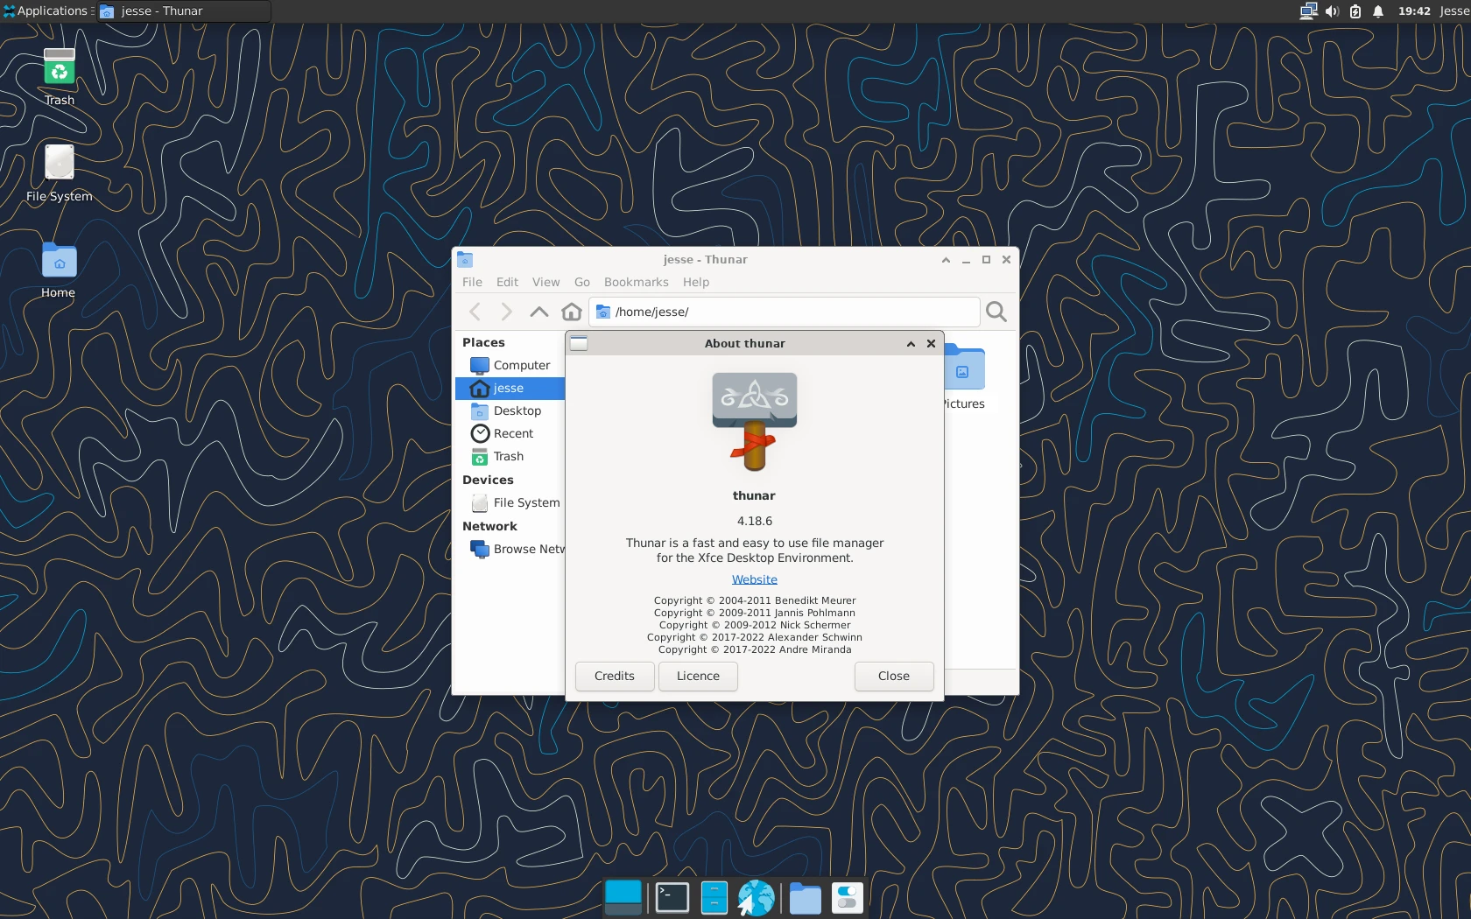1471x919 pixels.
Task: Open the Bookmarks menu
Action: [x=636, y=282]
